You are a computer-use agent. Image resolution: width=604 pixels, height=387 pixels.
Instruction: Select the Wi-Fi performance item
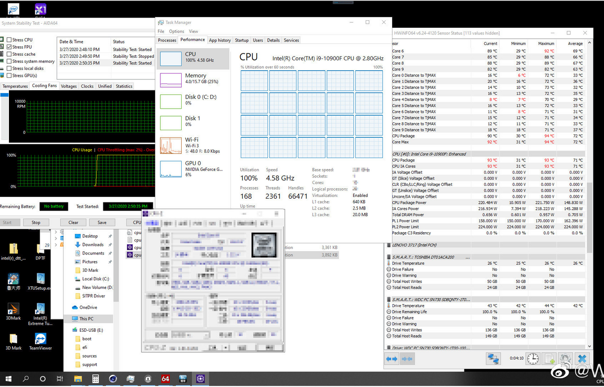click(193, 145)
